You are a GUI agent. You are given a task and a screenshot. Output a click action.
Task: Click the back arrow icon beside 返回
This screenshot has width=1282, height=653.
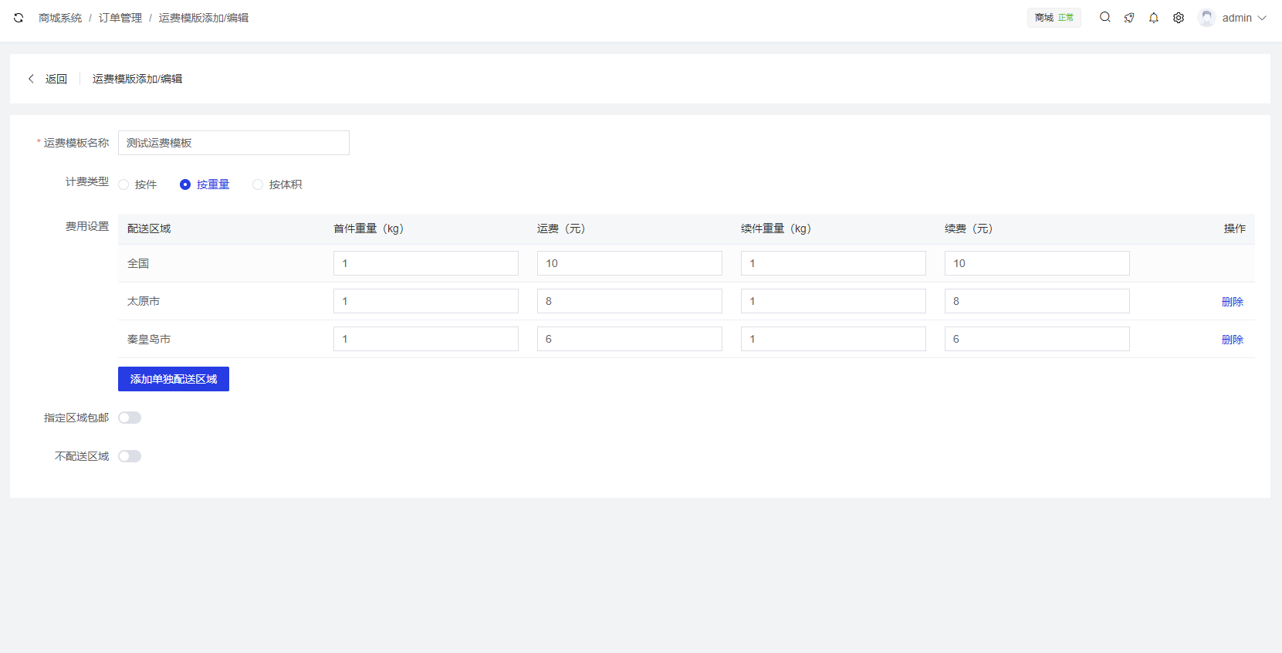click(x=31, y=79)
